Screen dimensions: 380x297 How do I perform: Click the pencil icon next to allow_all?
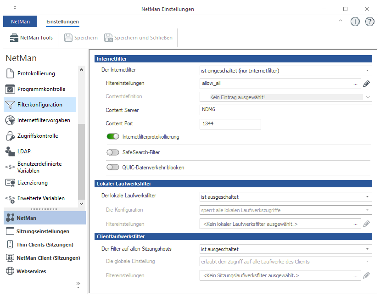(x=366, y=84)
